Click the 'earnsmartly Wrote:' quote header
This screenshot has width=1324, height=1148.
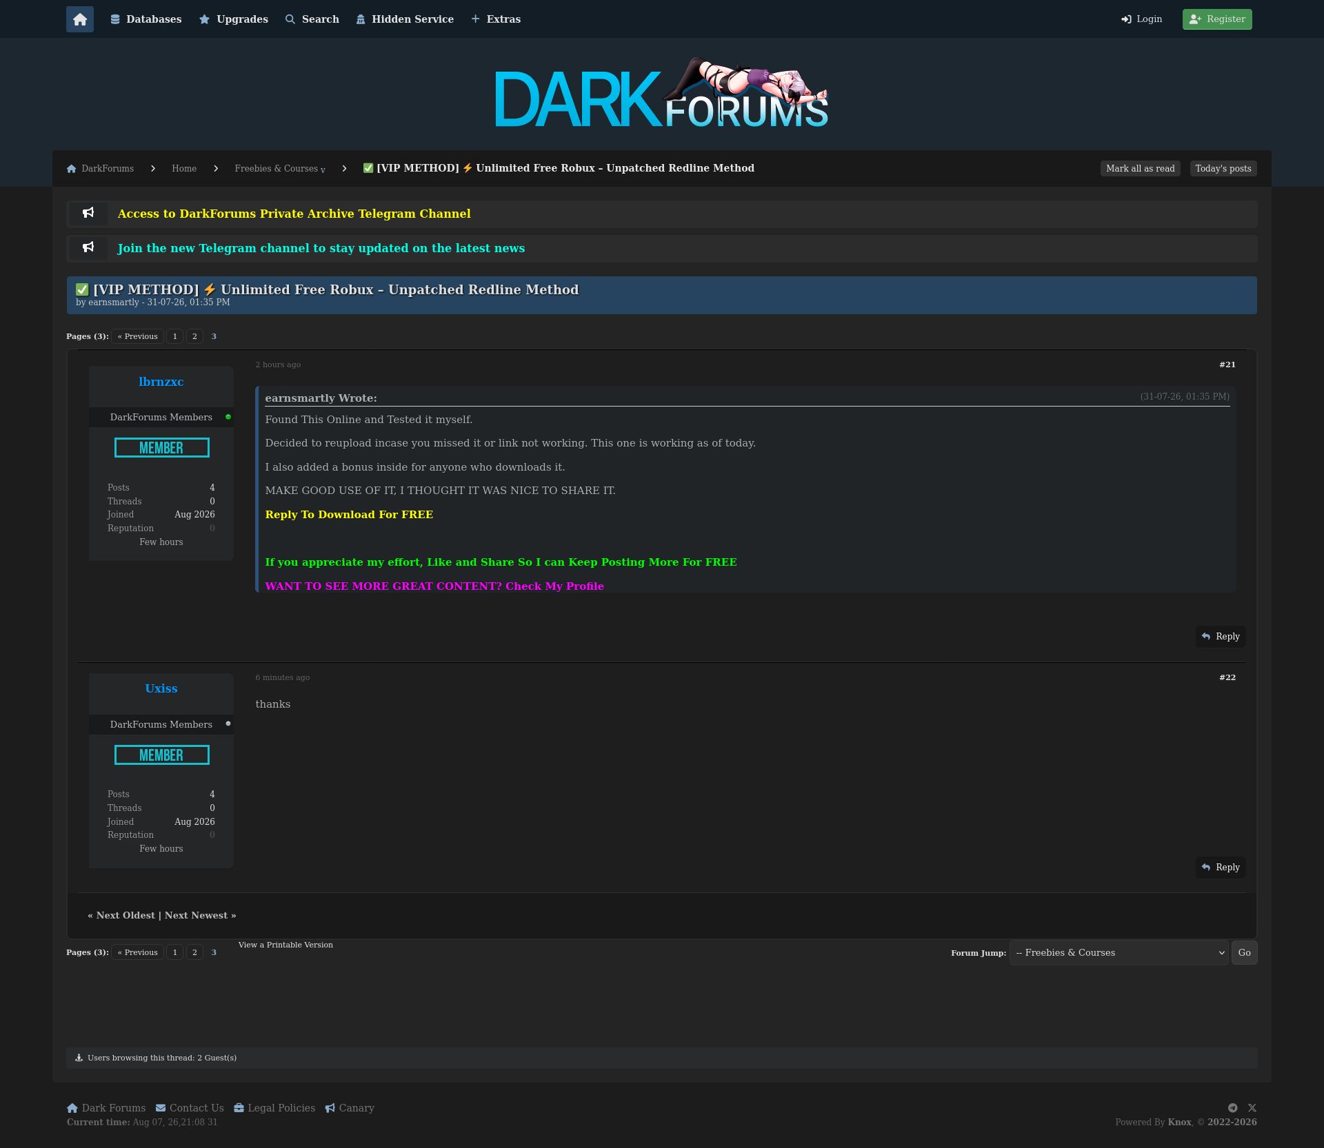321,398
